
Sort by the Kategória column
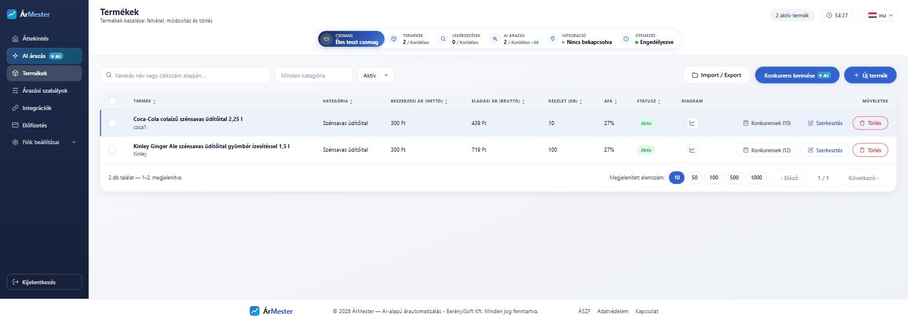coord(338,101)
